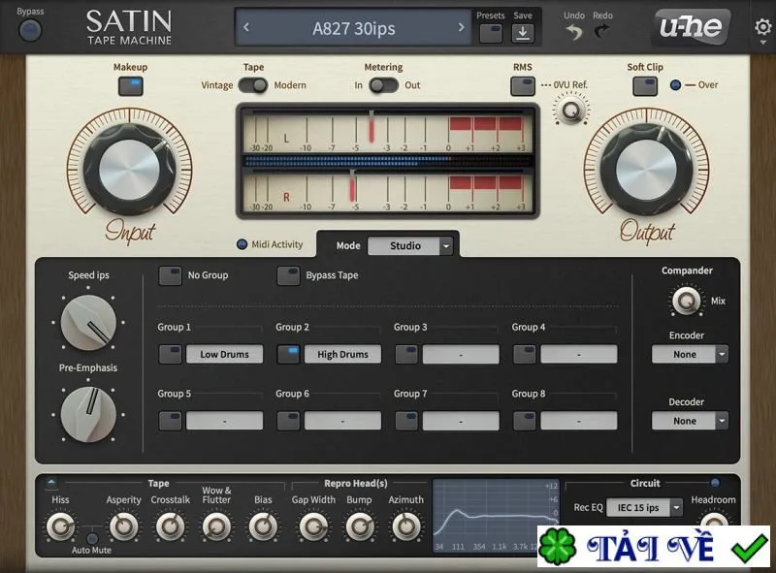Collapse the Tape panel arrow

(x=51, y=483)
